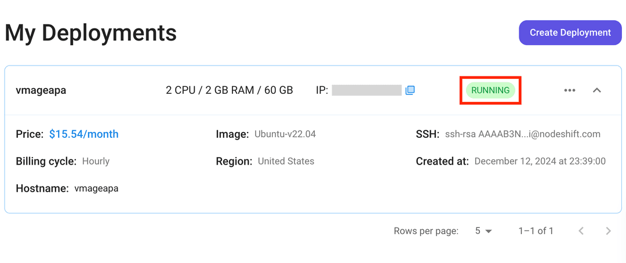The height and width of the screenshot is (263, 626).
Task: Click the 2 CPU / 2 GB RAM specs text
Action: coord(229,90)
